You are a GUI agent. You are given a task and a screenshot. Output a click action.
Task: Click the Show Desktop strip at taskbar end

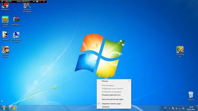(197, 108)
